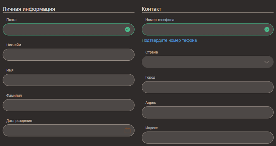The height and width of the screenshot is (146, 276).
Task: Focus the Индекс postal code field
Action: (x=208, y=137)
